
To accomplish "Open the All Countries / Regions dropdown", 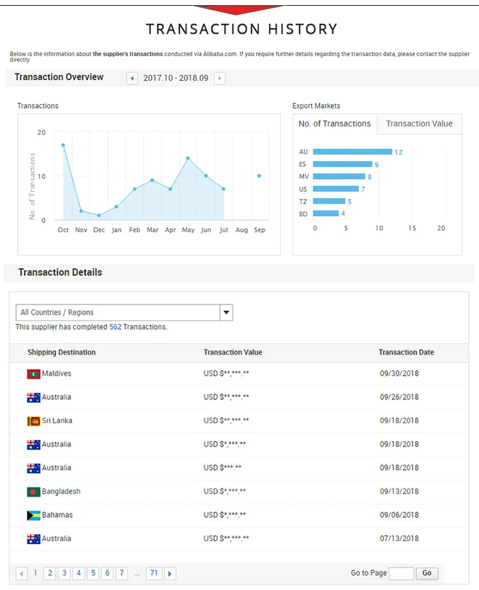I will [x=118, y=313].
